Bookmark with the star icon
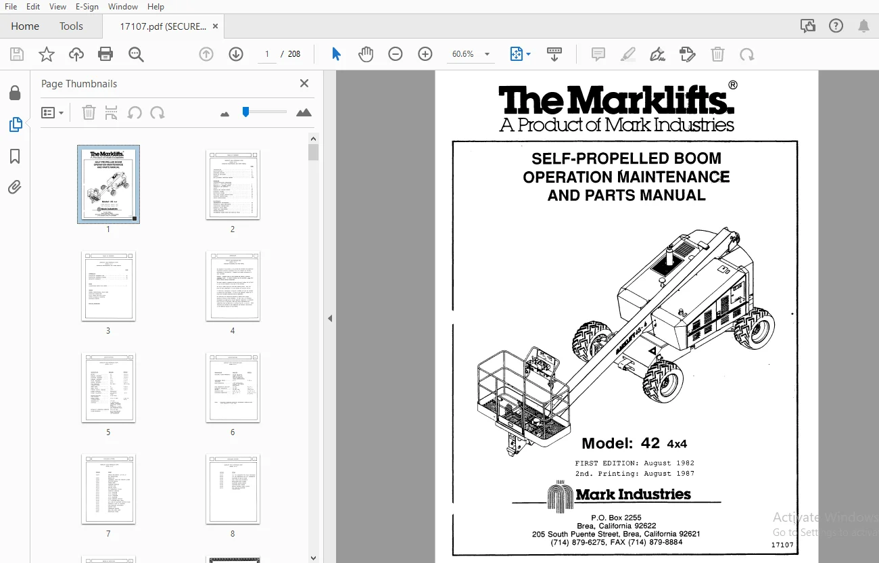The width and height of the screenshot is (879, 563). coord(47,54)
